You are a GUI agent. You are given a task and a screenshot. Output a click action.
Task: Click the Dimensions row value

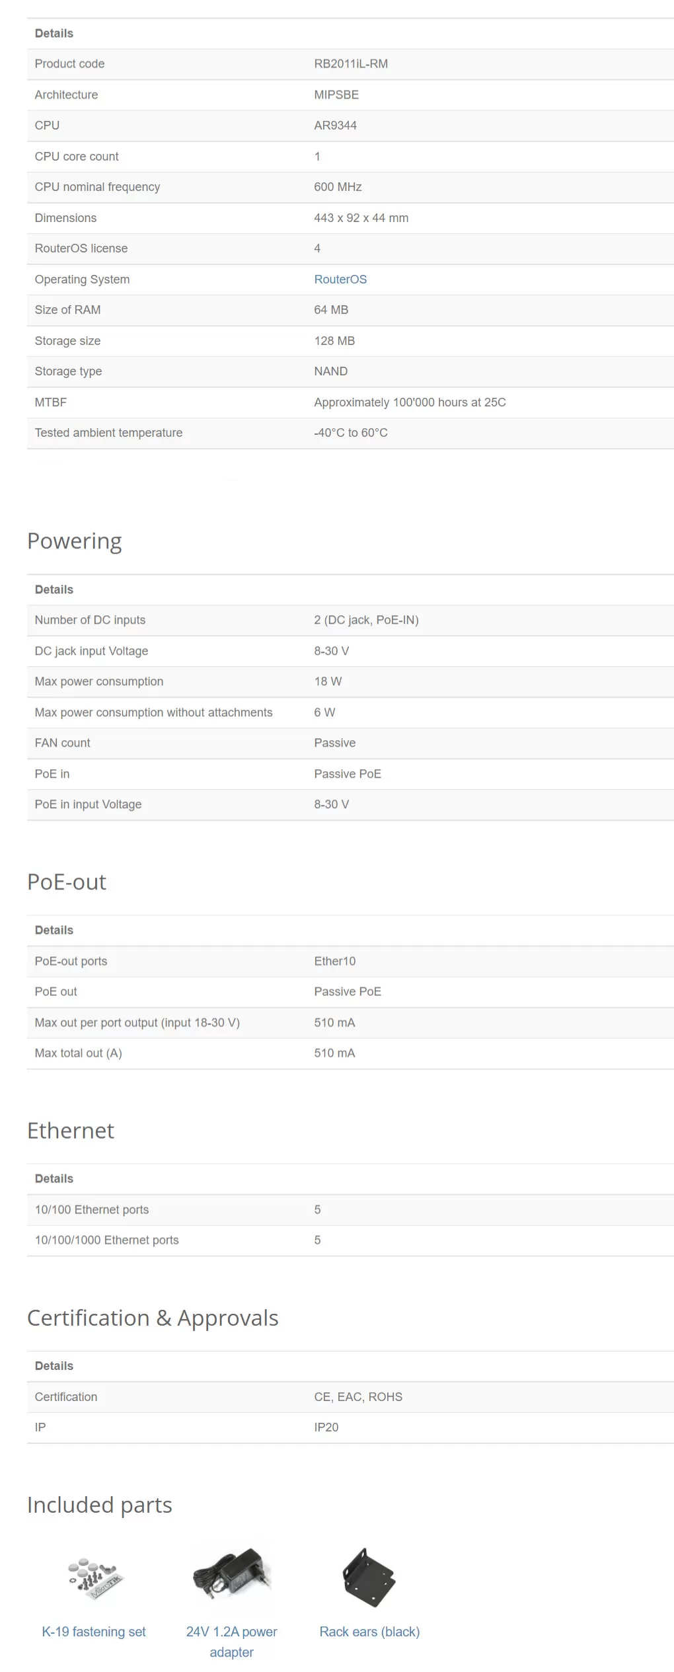click(x=361, y=217)
